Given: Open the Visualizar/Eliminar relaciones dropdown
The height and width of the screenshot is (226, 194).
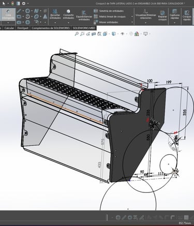Looking at the screenshot, I should (x=145, y=23).
